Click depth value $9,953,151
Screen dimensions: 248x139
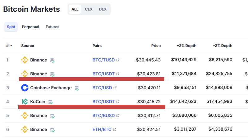(185, 87)
